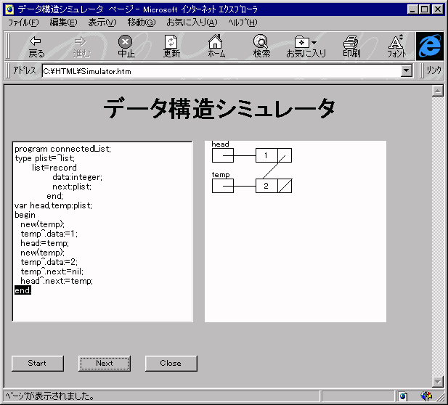This screenshot has width=448, height=405.
Task: Click in the address field showing Simulator.htm
Action: tap(218, 71)
